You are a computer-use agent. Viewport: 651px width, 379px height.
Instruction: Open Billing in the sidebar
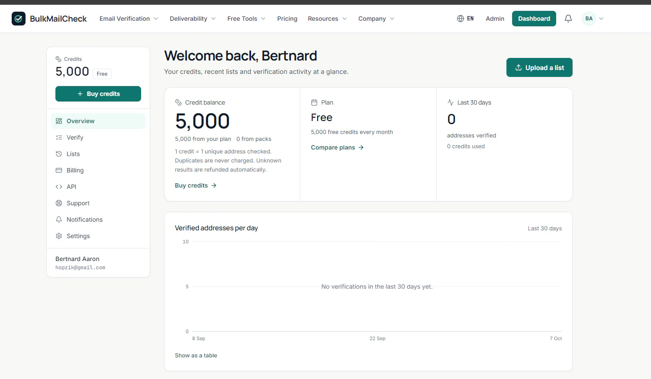click(98, 170)
